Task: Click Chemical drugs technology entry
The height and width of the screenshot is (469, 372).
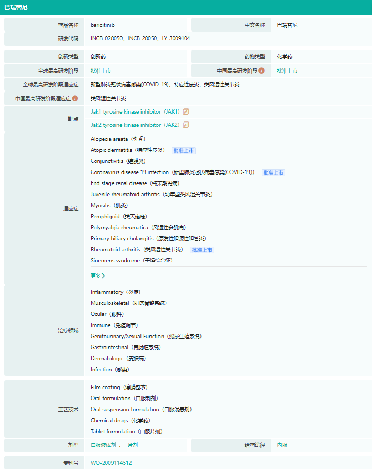Action: 120,421
